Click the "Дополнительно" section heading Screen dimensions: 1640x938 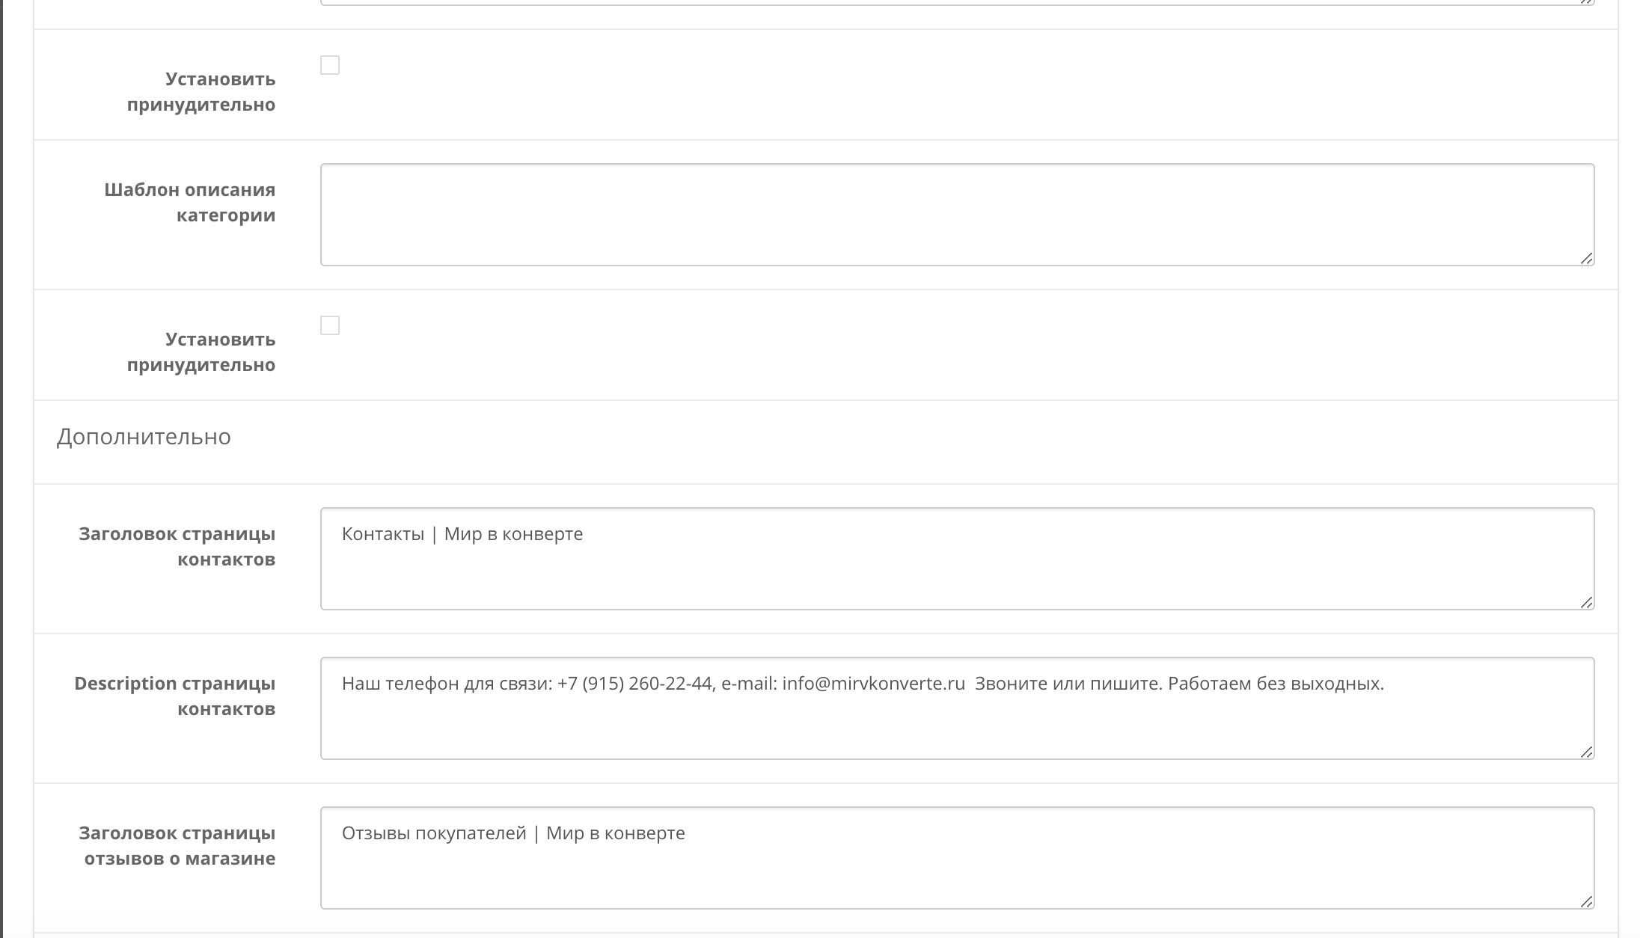[144, 437]
